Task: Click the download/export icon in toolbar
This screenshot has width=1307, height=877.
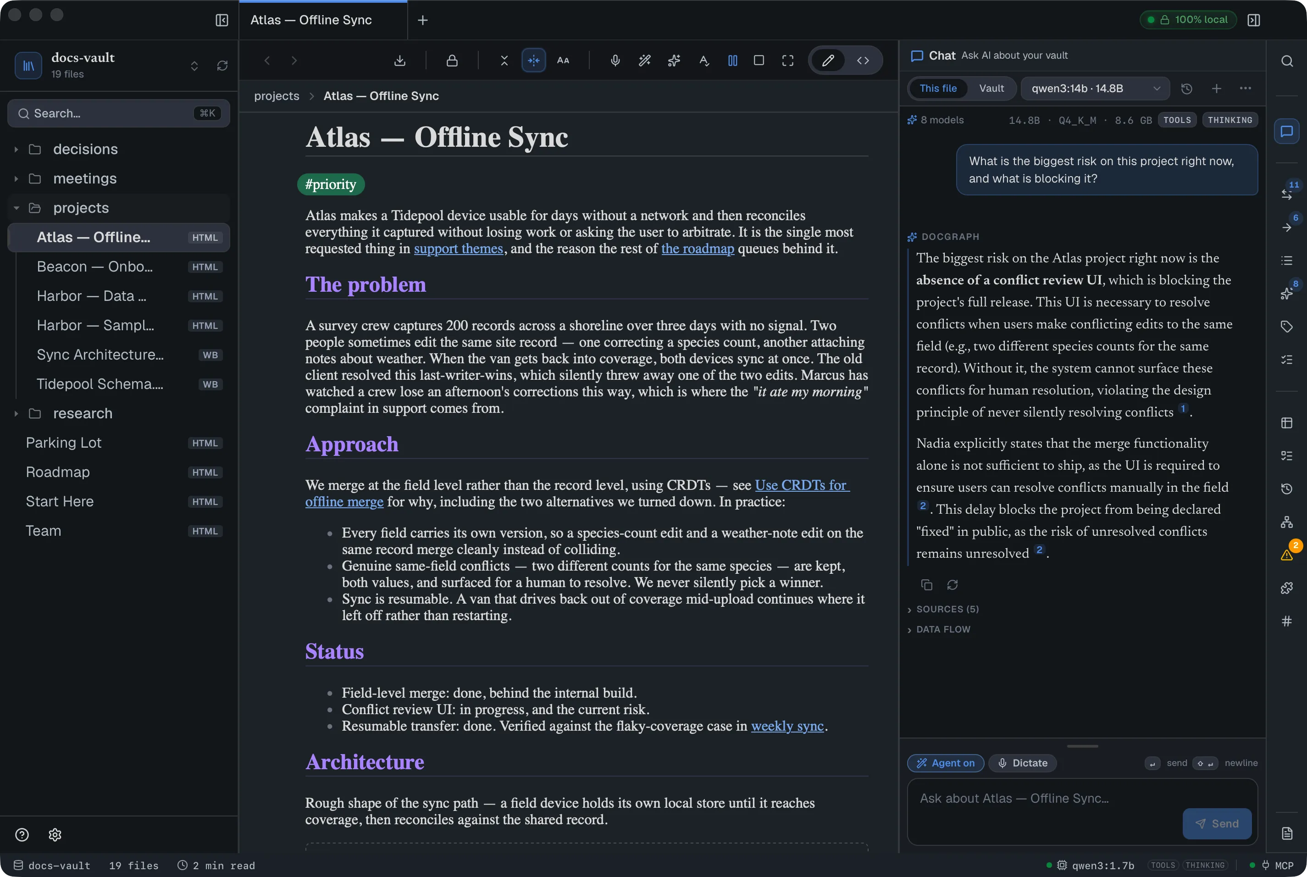Action: point(399,61)
